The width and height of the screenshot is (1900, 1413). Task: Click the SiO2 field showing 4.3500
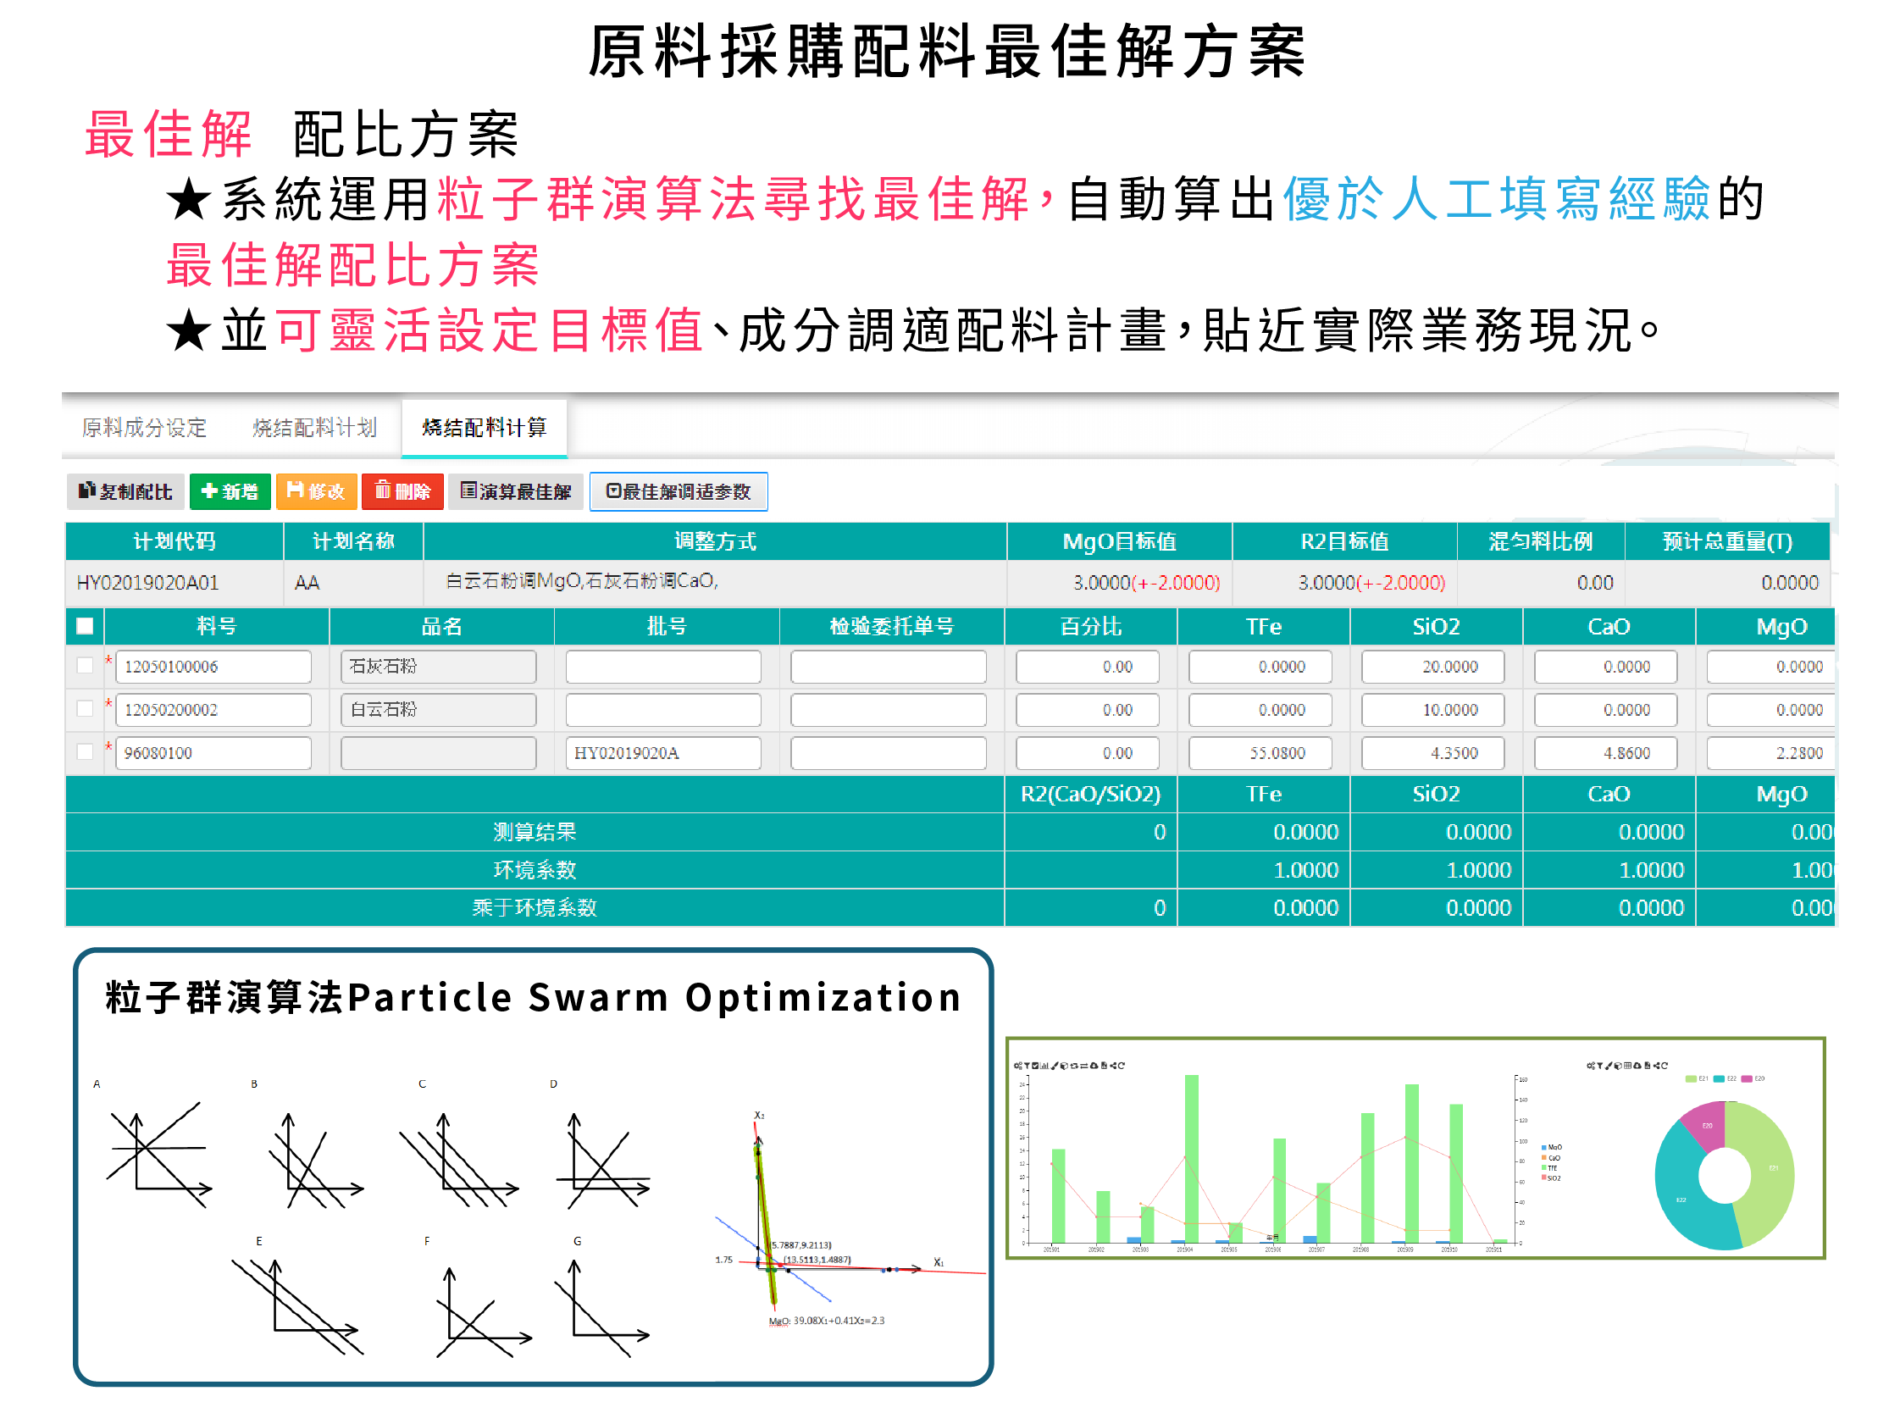1432,754
